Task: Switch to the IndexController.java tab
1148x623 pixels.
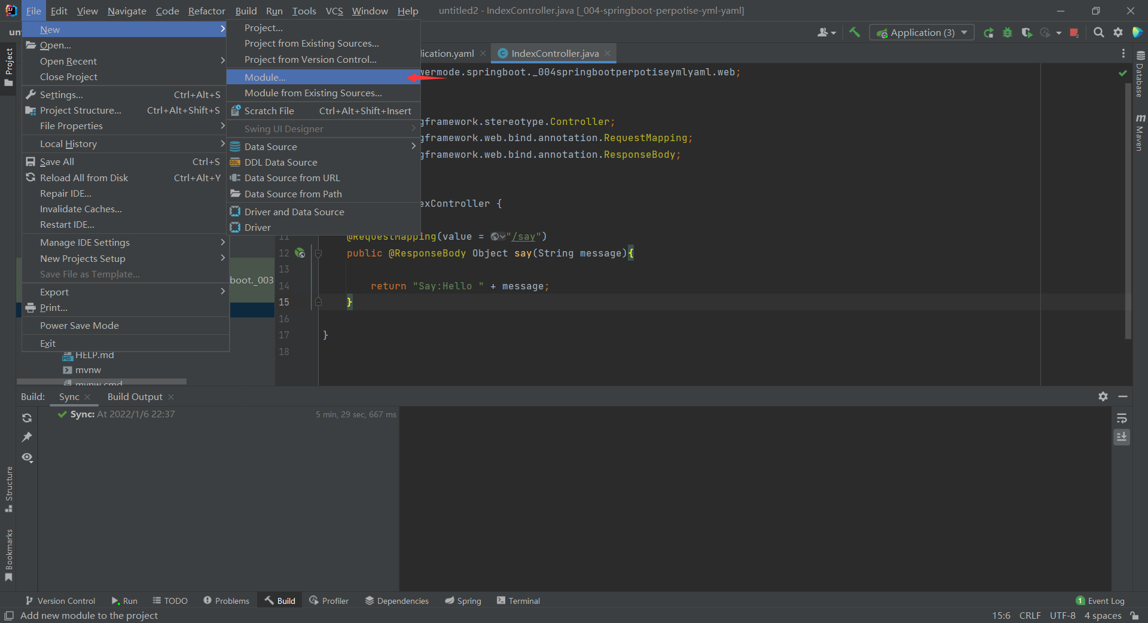Action: 555,53
